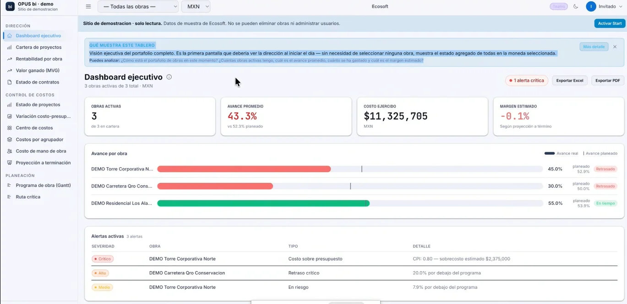Click the Más detalle button
The width and height of the screenshot is (627, 304).
point(594,47)
